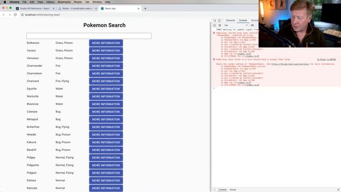The image size is (341, 192).
Task: Close the DevTools drawer
Action: (x=338, y=190)
